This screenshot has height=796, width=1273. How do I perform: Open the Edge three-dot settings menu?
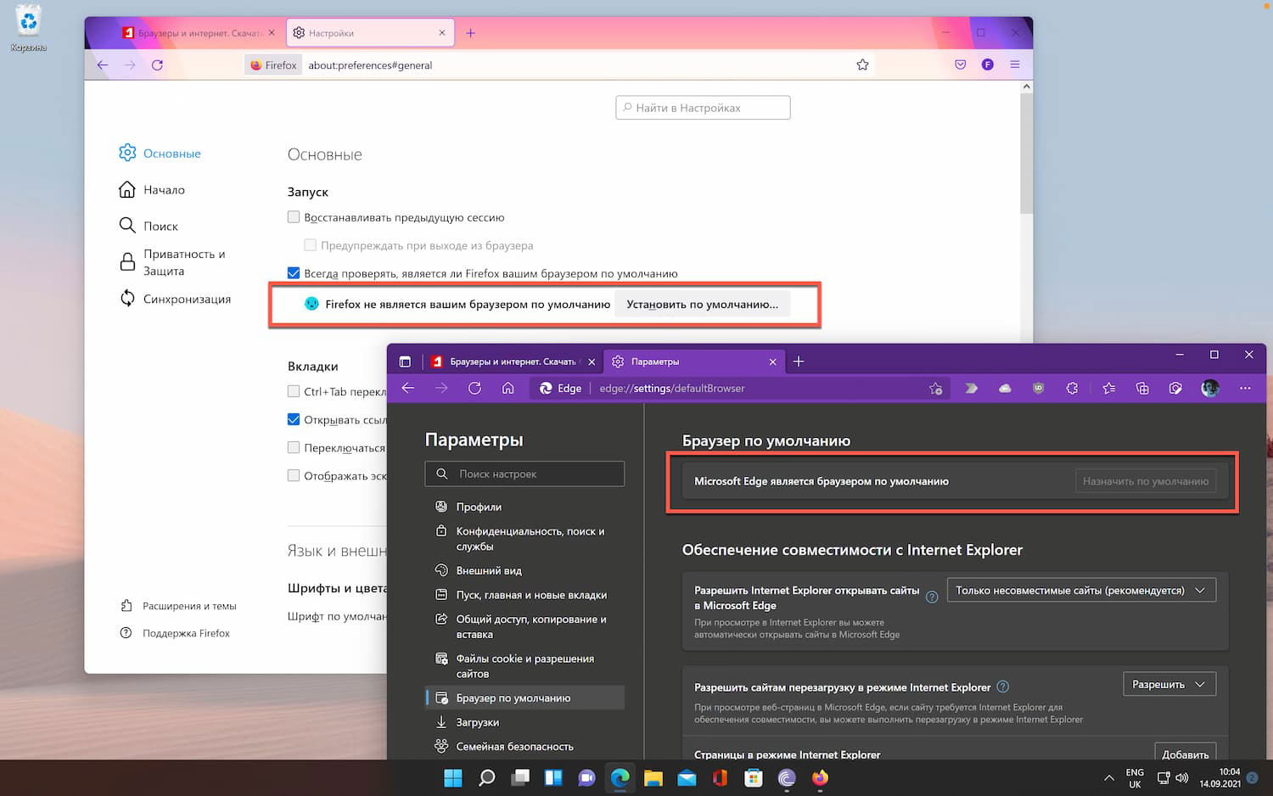pyautogui.click(x=1245, y=388)
